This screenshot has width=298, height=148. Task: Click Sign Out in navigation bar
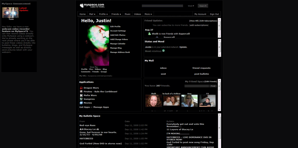pos(214,14)
